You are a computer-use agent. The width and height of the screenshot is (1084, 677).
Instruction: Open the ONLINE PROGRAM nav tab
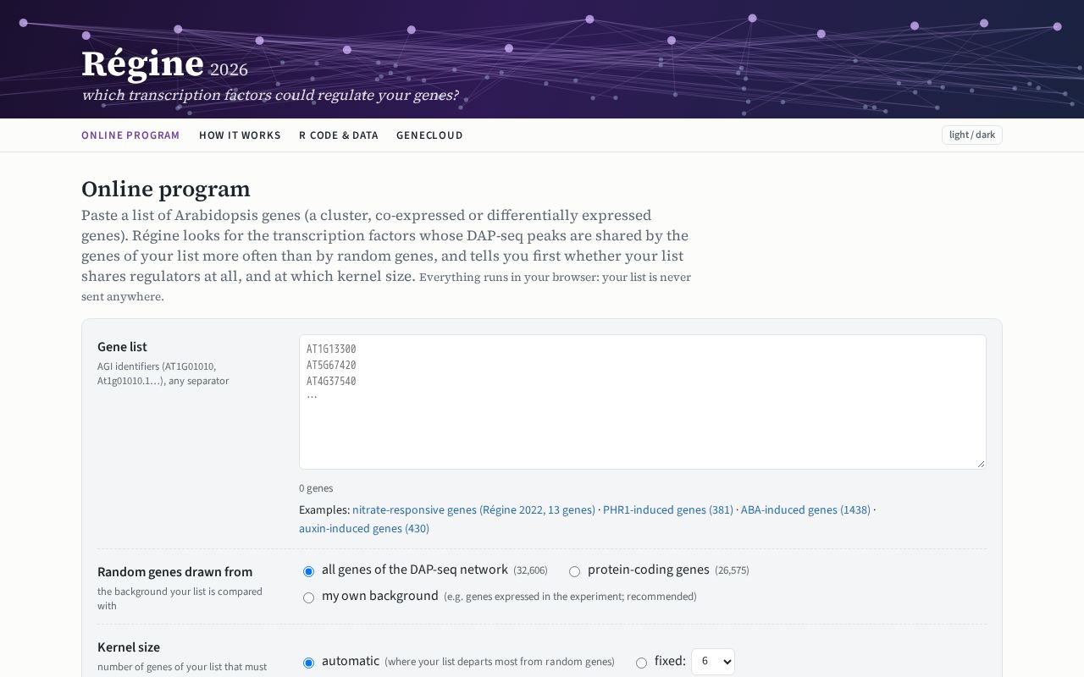pyautogui.click(x=130, y=135)
